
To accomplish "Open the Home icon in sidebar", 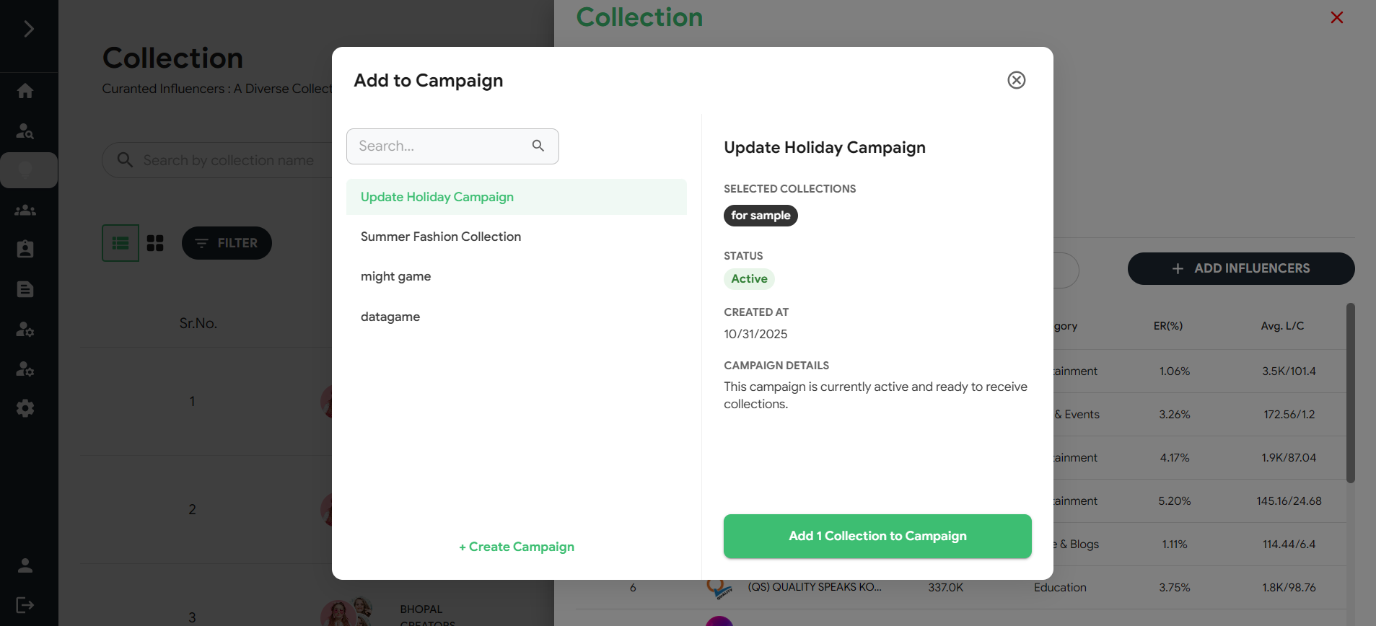I will pyautogui.click(x=25, y=91).
